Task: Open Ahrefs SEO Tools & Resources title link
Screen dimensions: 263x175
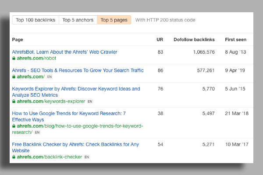Action: coord(78,70)
